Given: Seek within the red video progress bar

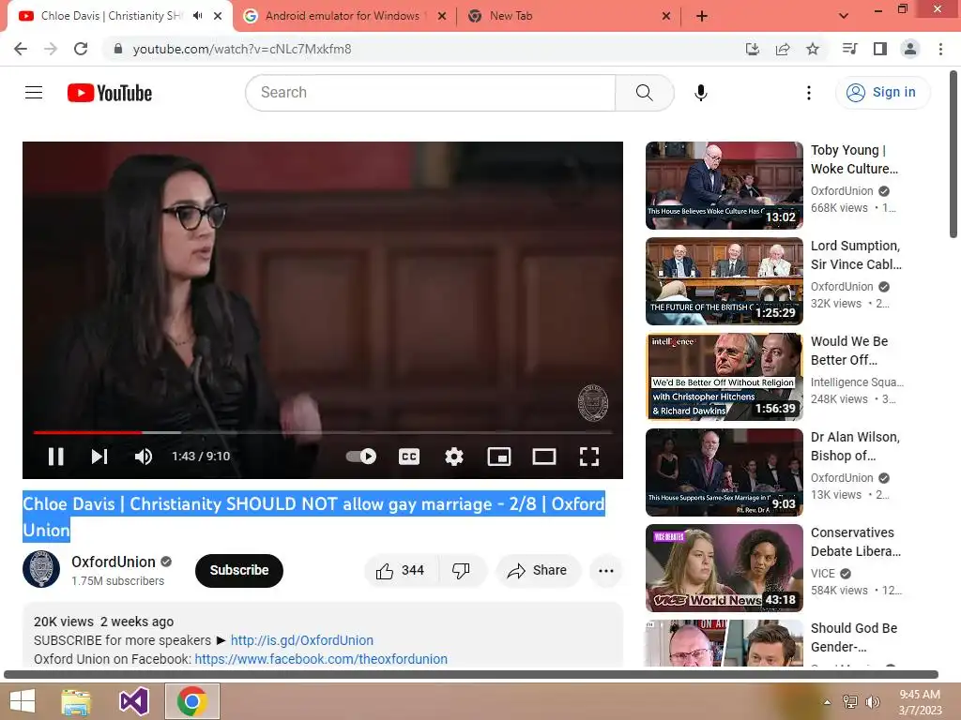Looking at the screenshot, I should pos(323,432).
